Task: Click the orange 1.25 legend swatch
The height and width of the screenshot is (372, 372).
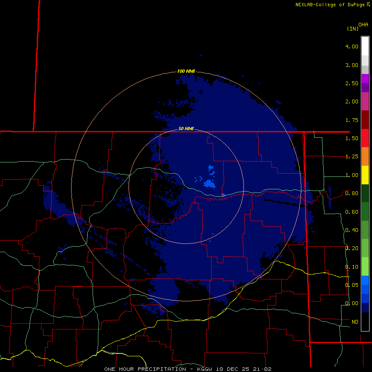Action: click(365, 157)
